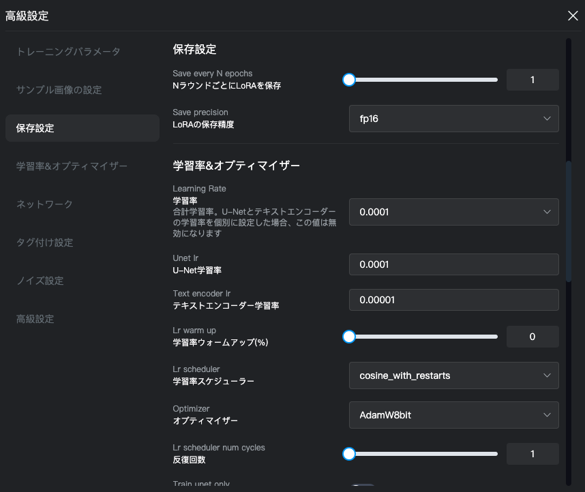Image resolution: width=585 pixels, height=492 pixels.
Task: Switch to タグ付け設定 section
Action: (x=44, y=243)
